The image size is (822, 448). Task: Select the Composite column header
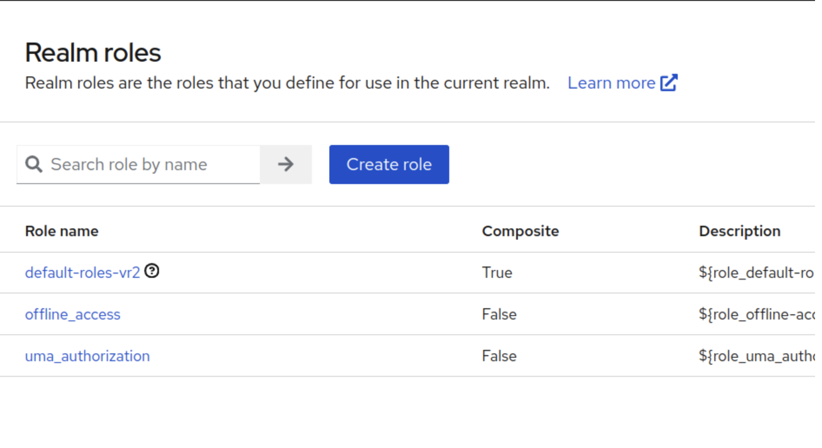click(520, 231)
